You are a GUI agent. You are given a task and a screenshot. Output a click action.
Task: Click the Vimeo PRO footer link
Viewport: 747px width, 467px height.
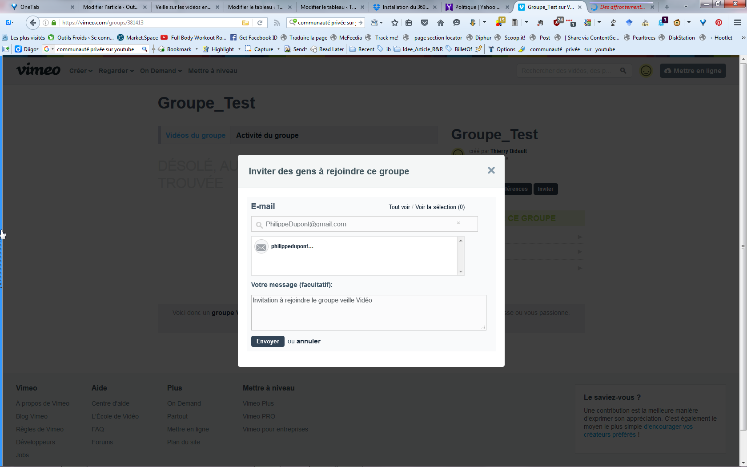tap(259, 416)
